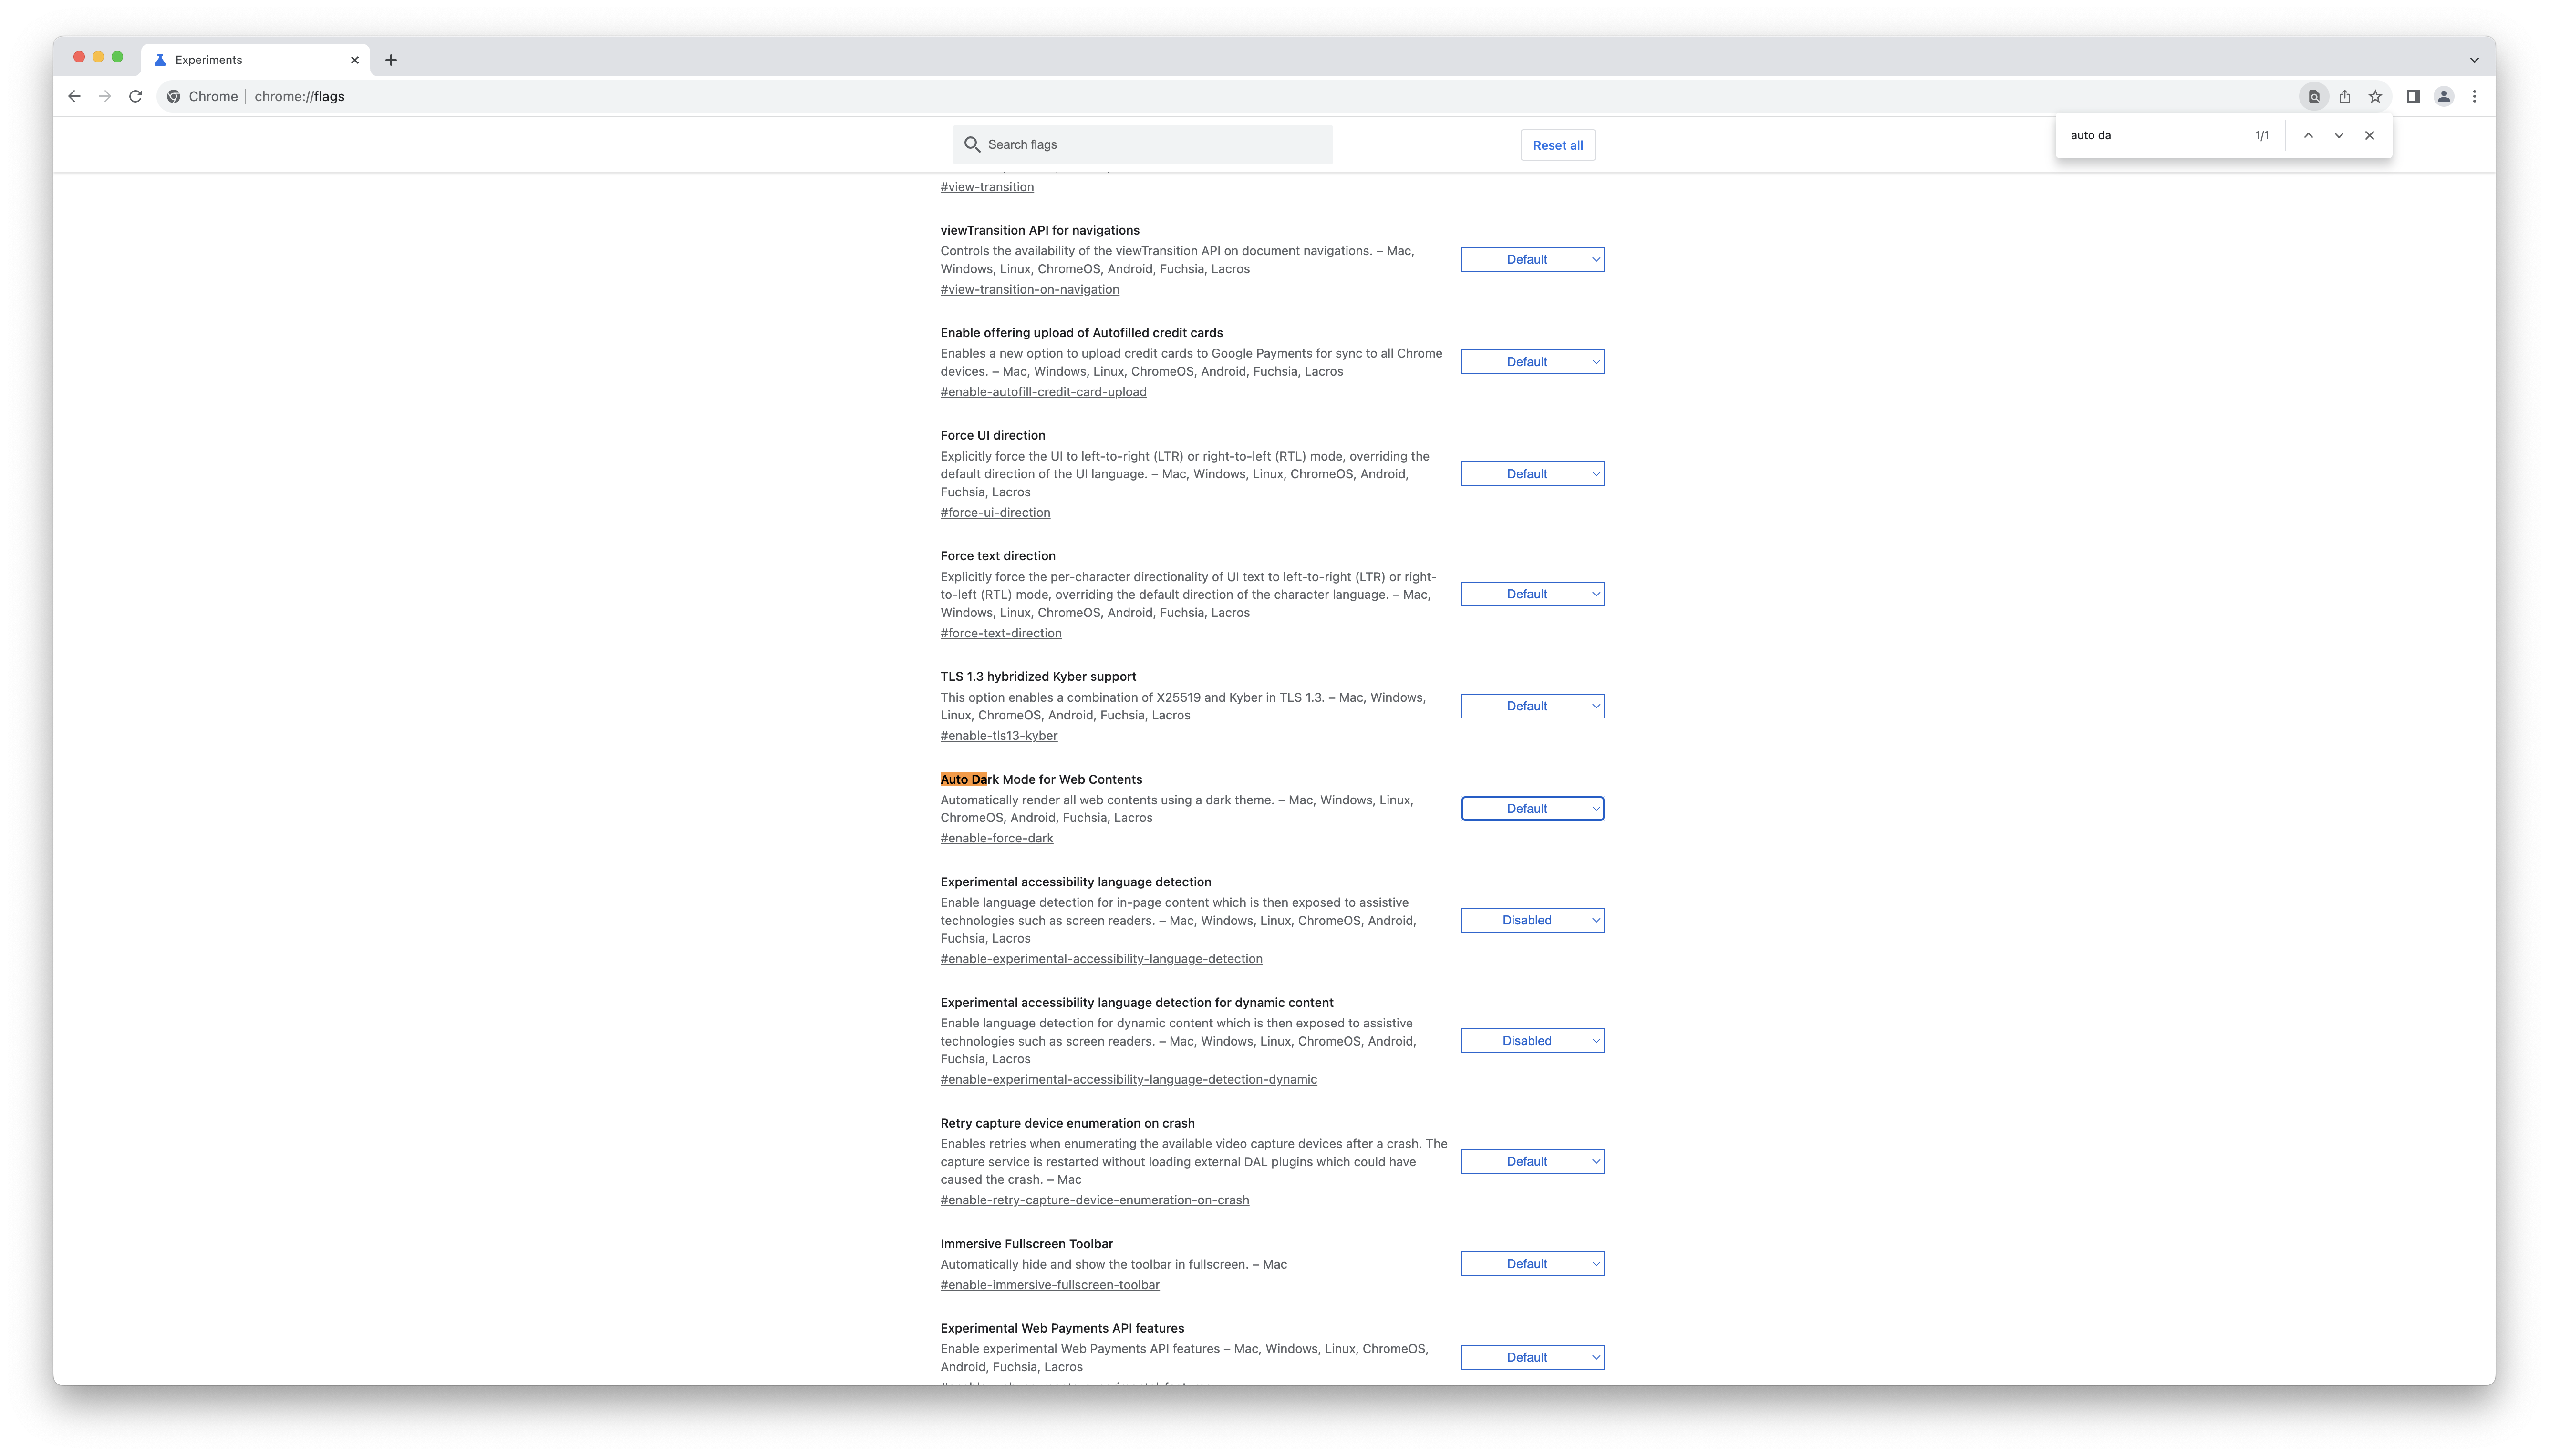This screenshot has width=2549, height=1456.
Task: Click the browser back arrow
Action: point(74,97)
